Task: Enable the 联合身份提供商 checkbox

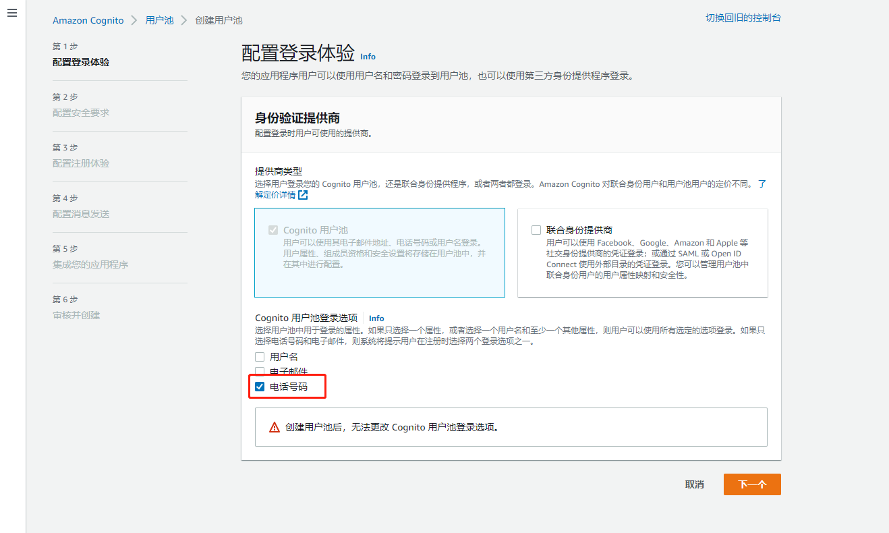Action: 536,230
